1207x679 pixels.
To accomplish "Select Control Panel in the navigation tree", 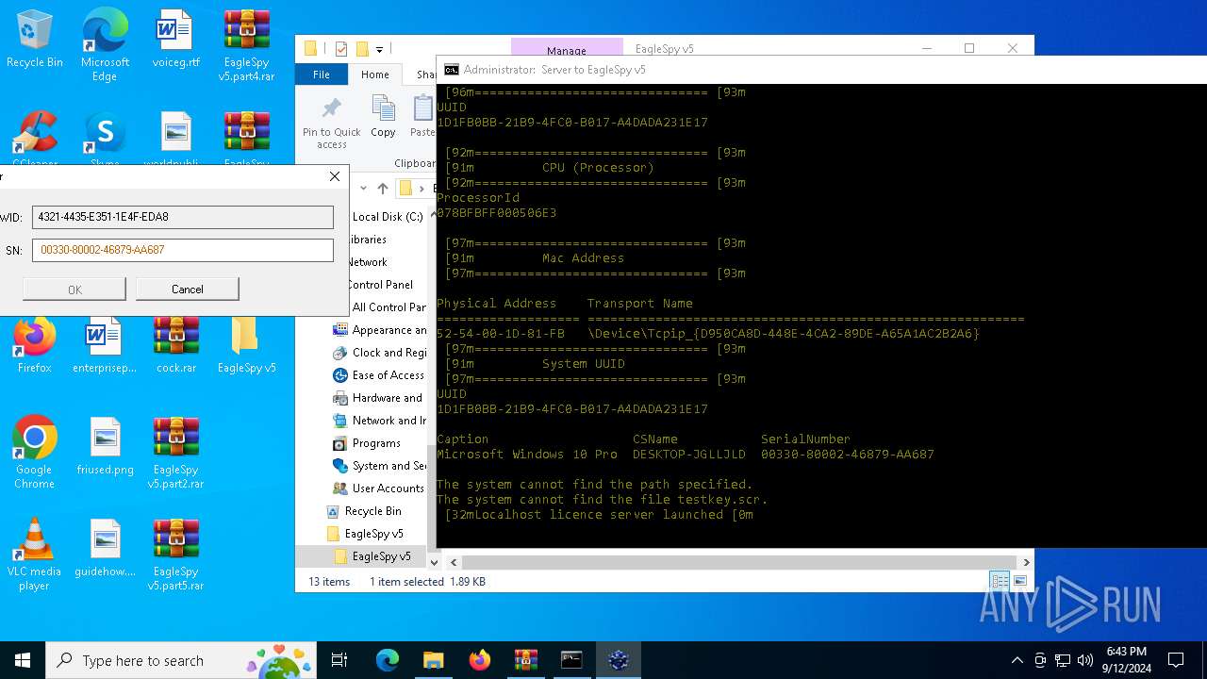I will 380,285.
